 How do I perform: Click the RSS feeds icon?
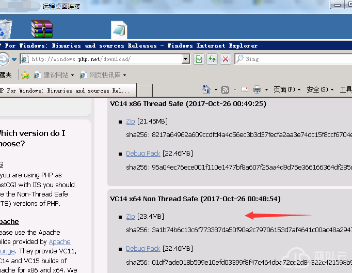(x=225, y=90)
